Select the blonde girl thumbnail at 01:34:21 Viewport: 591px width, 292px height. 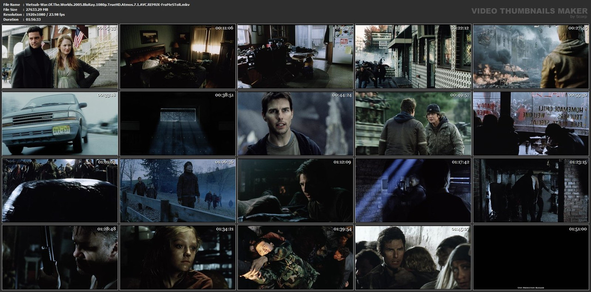[x=178, y=257]
